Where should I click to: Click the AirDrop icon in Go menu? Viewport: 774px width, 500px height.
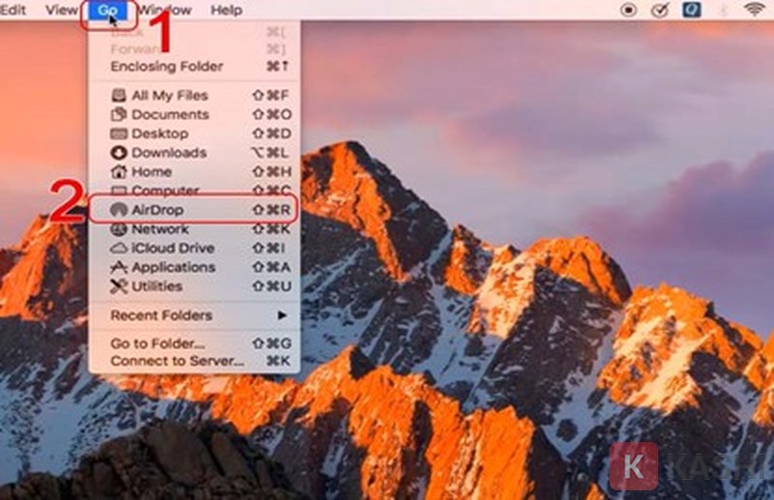click(118, 210)
